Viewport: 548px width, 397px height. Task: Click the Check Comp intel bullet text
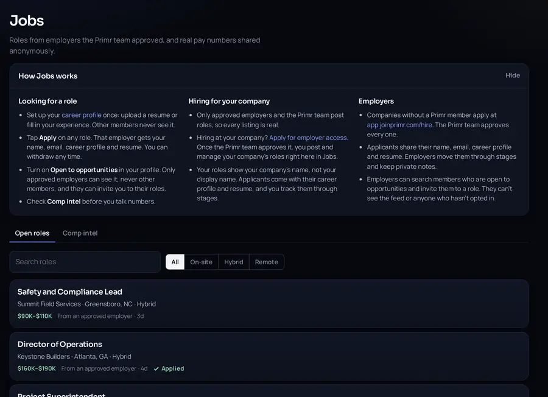(x=91, y=202)
